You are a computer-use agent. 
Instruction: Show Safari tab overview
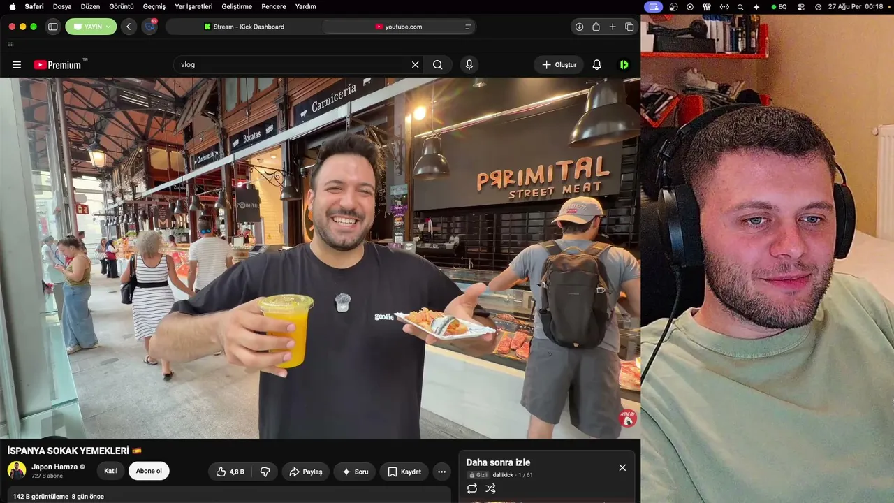tap(629, 27)
